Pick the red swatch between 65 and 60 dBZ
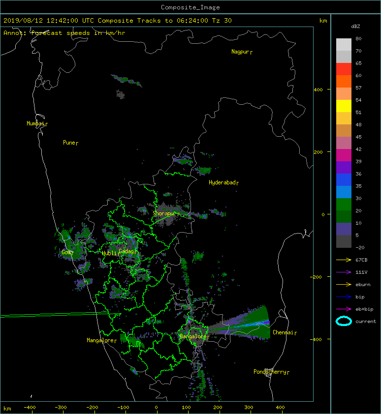The height and width of the screenshot is (414, 381). point(344,69)
